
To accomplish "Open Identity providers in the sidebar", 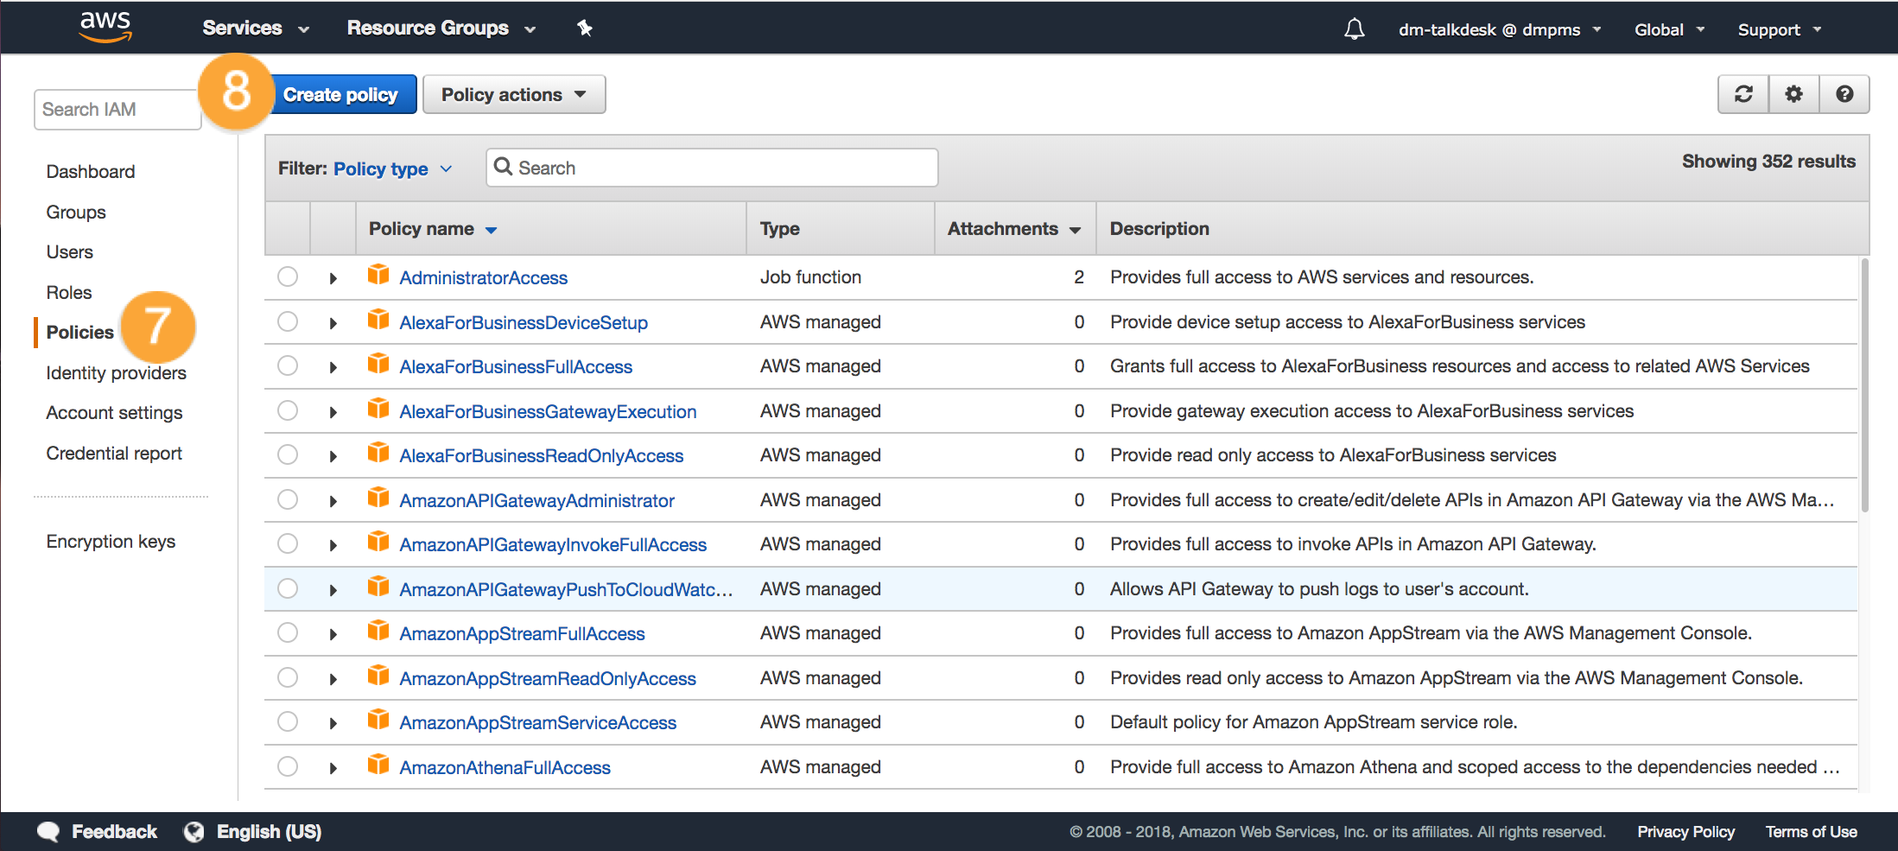I will (x=117, y=372).
